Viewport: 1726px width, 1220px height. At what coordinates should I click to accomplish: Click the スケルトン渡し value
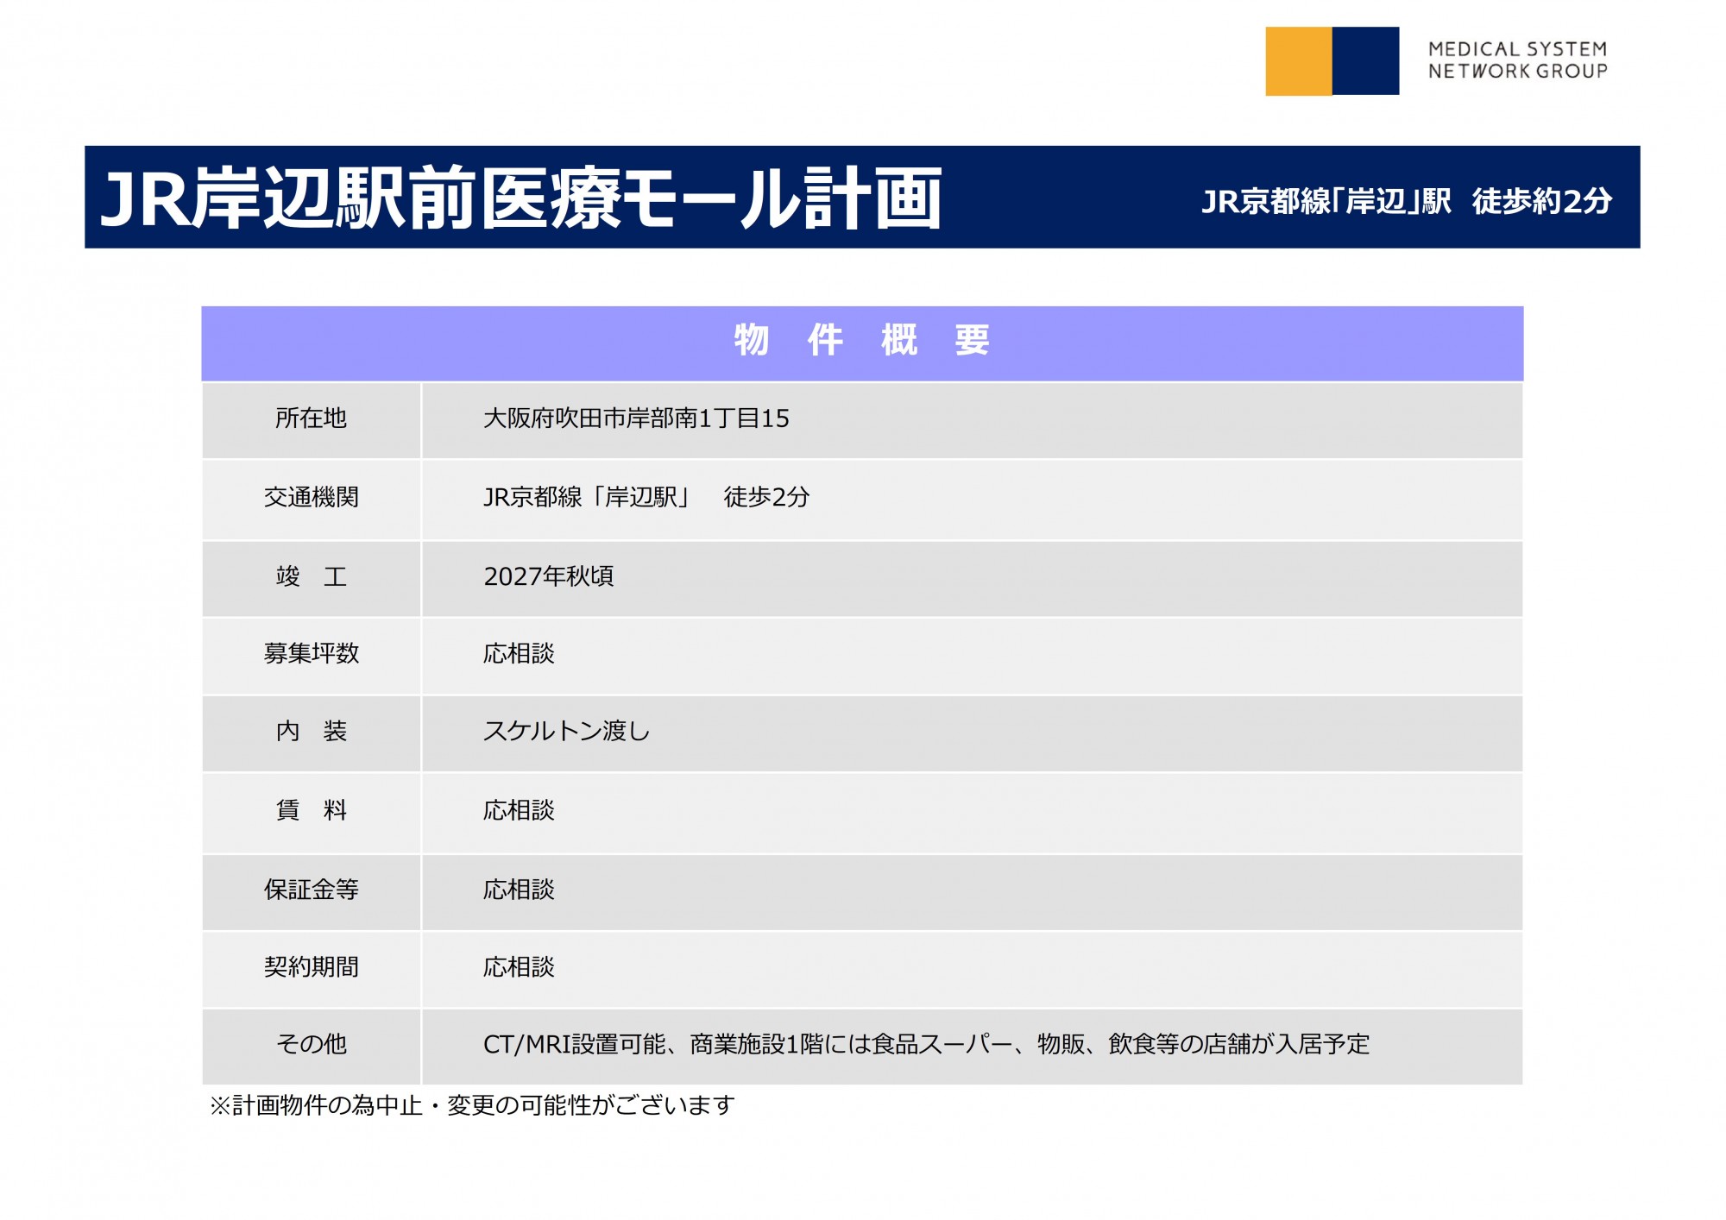click(x=566, y=732)
